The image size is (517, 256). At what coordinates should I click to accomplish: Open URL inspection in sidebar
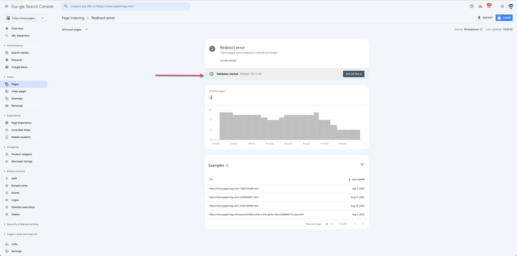pyautogui.click(x=21, y=36)
